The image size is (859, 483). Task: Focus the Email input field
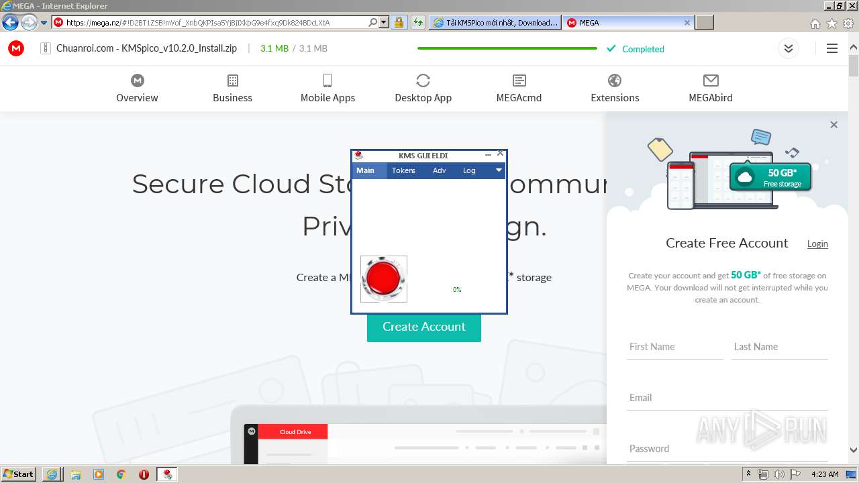coord(727,398)
